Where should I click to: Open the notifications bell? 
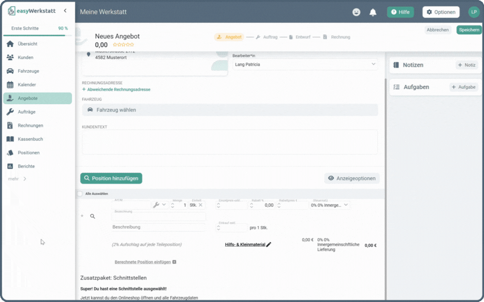373,12
